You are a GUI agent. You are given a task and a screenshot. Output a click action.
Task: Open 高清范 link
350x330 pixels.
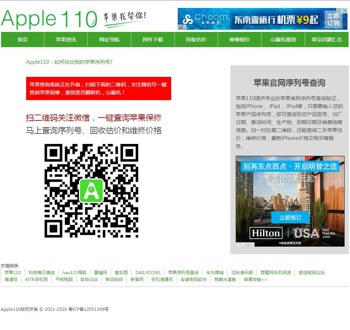point(11,280)
